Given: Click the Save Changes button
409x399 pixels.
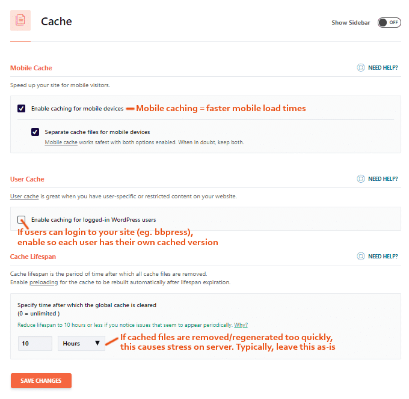Looking at the screenshot, I should (x=41, y=380).
